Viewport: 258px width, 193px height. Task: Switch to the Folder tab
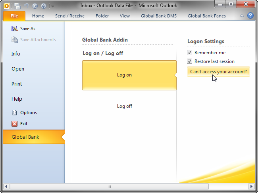tap(102, 16)
